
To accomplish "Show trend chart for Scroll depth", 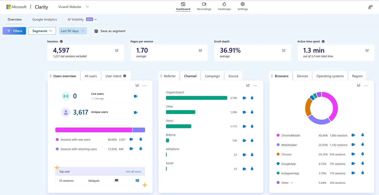I will pos(284,51).
